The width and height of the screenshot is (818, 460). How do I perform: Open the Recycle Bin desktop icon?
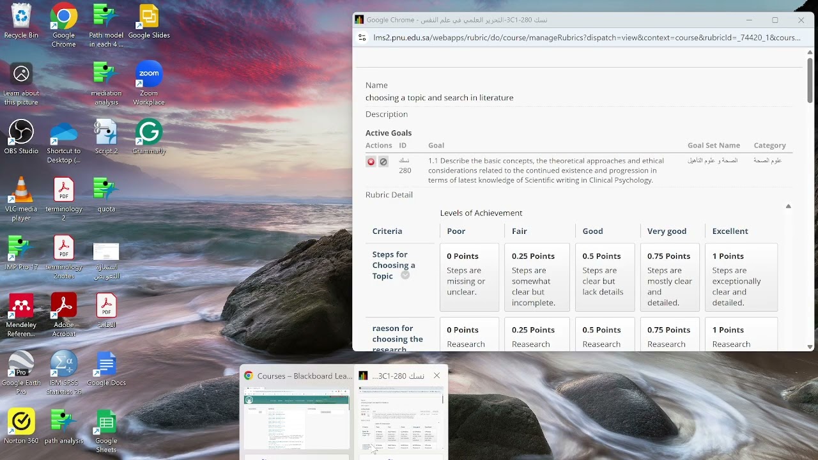coord(21,22)
